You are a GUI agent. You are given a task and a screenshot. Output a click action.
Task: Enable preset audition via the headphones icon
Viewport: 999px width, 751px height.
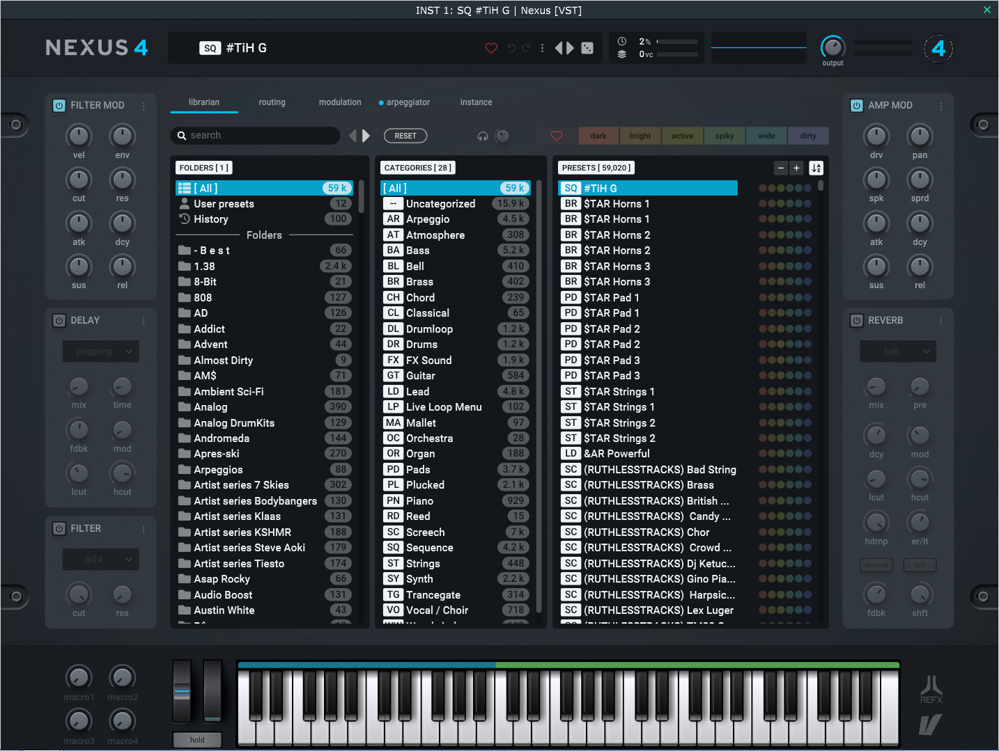483,136
